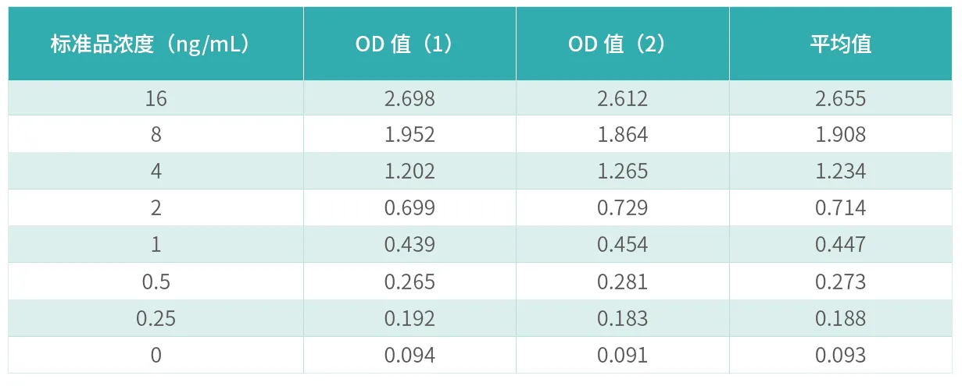Select the OD 值 (2) header cell
The width and height of the screenshot is (962, 386).
(623, 44)
